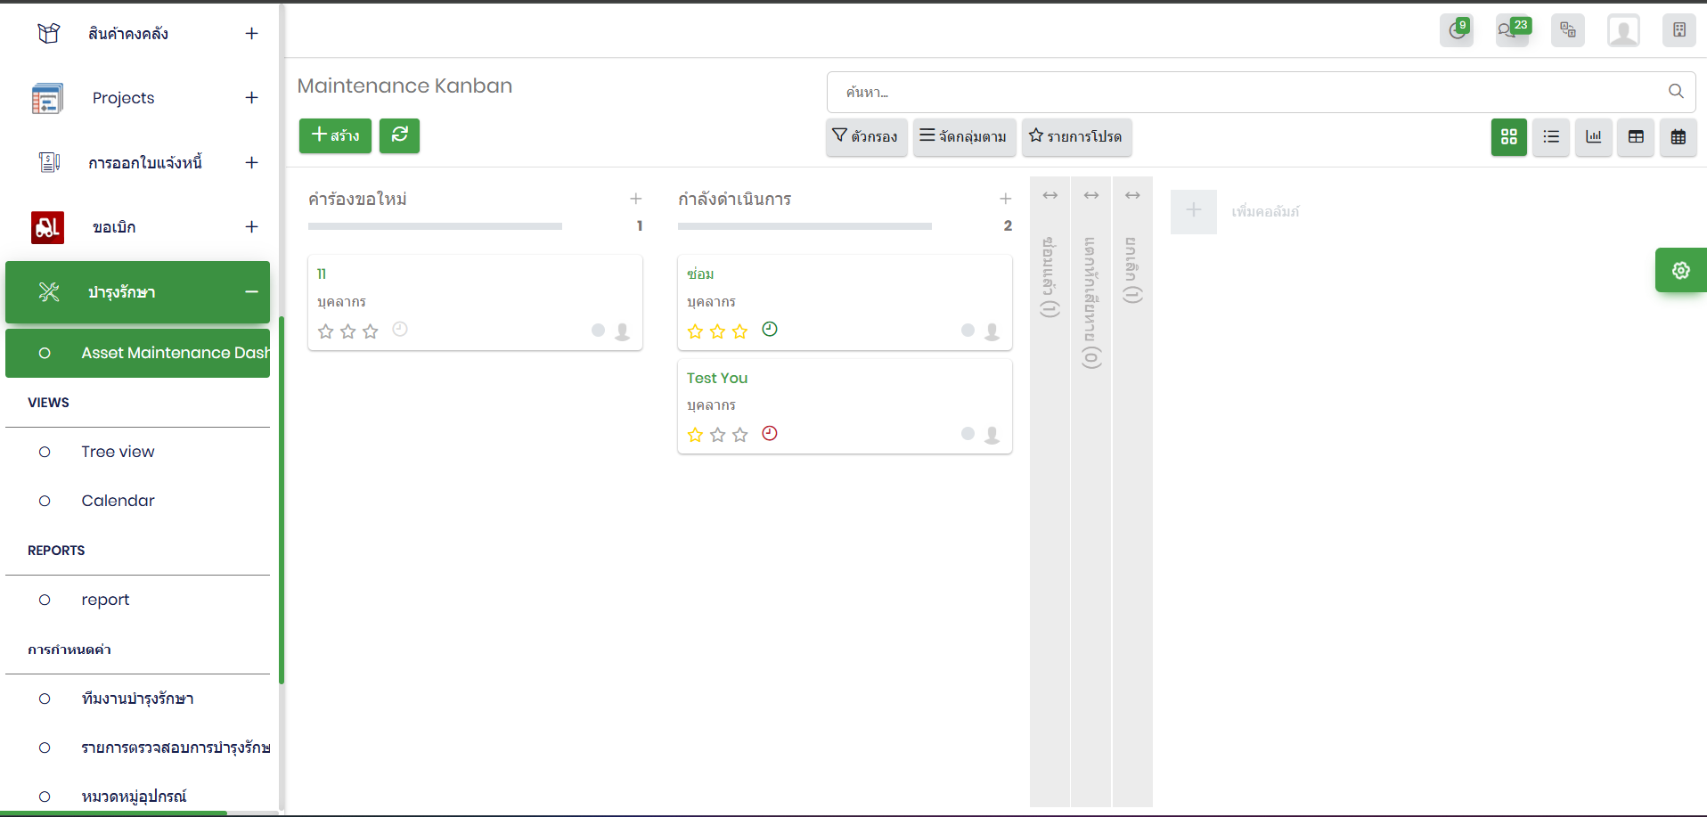Click the สร้าง create button
The height and width of the screenshot is (817, 1707).
335,135
